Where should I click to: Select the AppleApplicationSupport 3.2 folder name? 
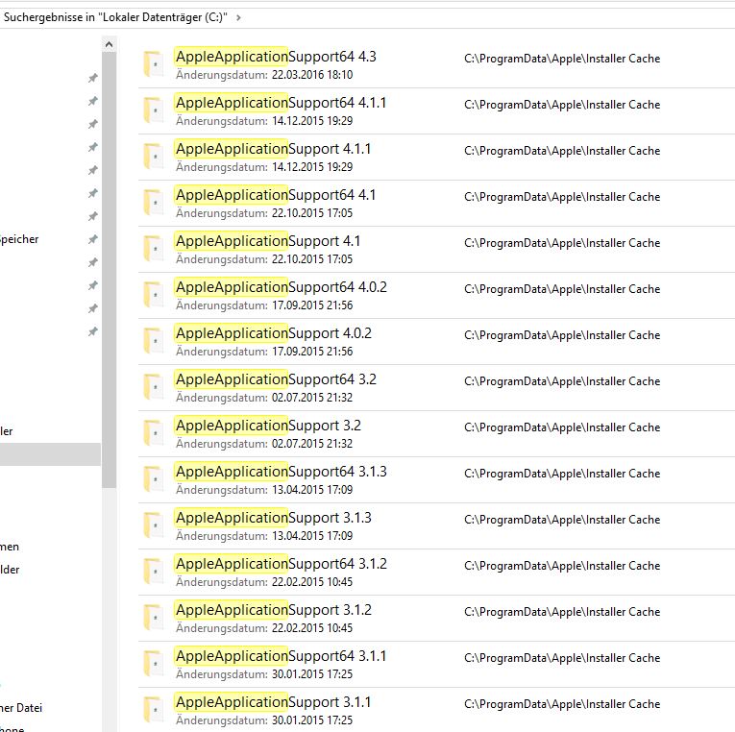coord(268,426)
